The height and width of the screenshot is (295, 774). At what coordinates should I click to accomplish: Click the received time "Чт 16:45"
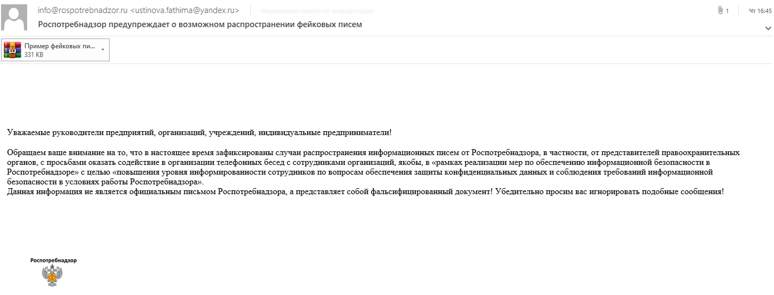pos(760,10)
